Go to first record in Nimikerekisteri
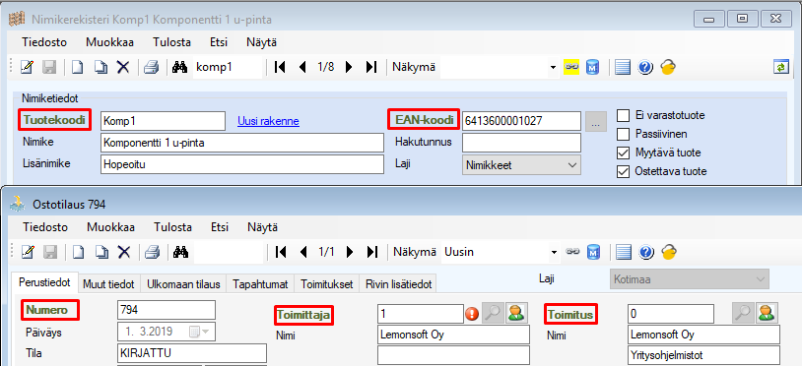Screen dimensions: 802x366 point(279,67)
